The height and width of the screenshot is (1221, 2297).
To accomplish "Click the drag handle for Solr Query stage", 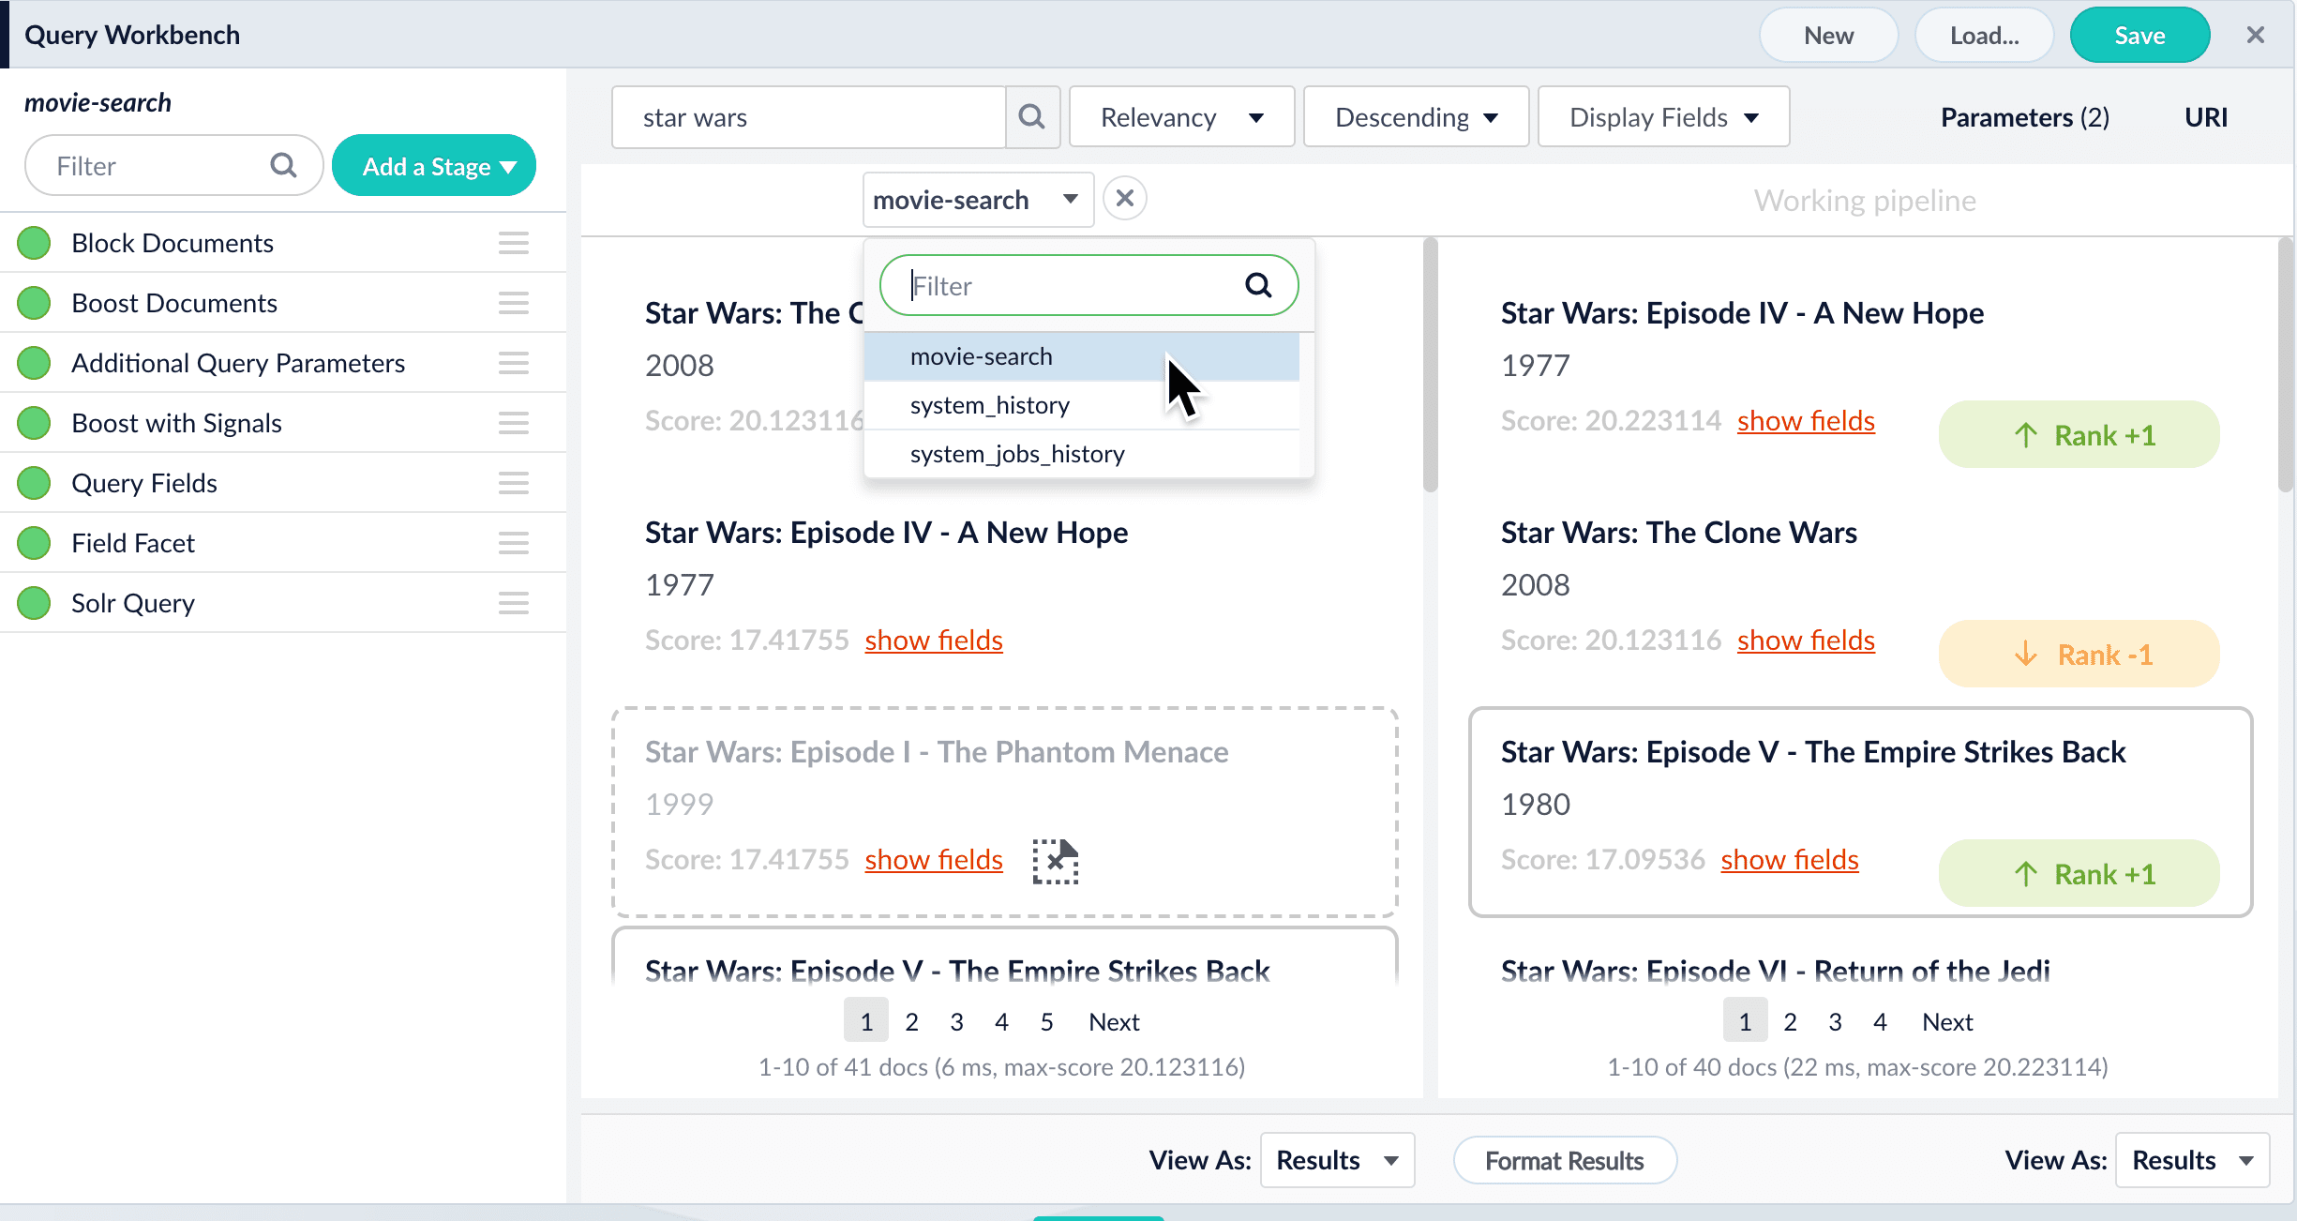I will point(513,603).
